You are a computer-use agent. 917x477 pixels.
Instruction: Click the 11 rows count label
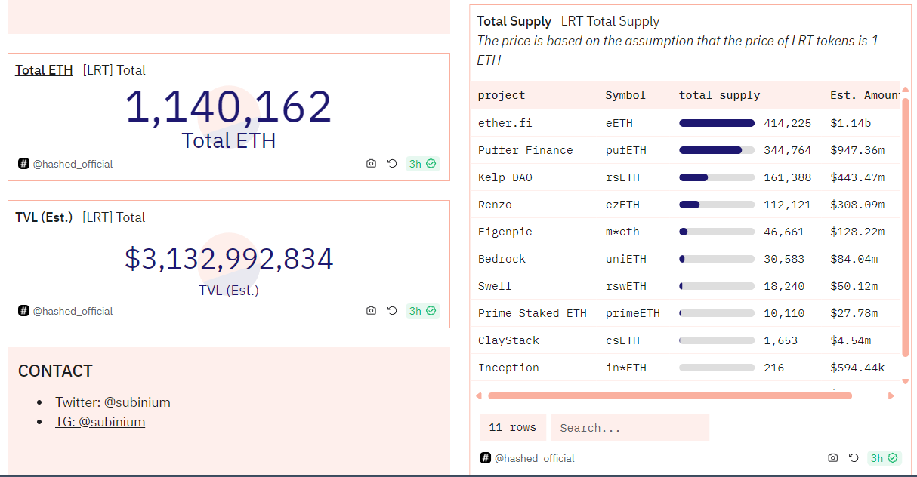[512, 428]
